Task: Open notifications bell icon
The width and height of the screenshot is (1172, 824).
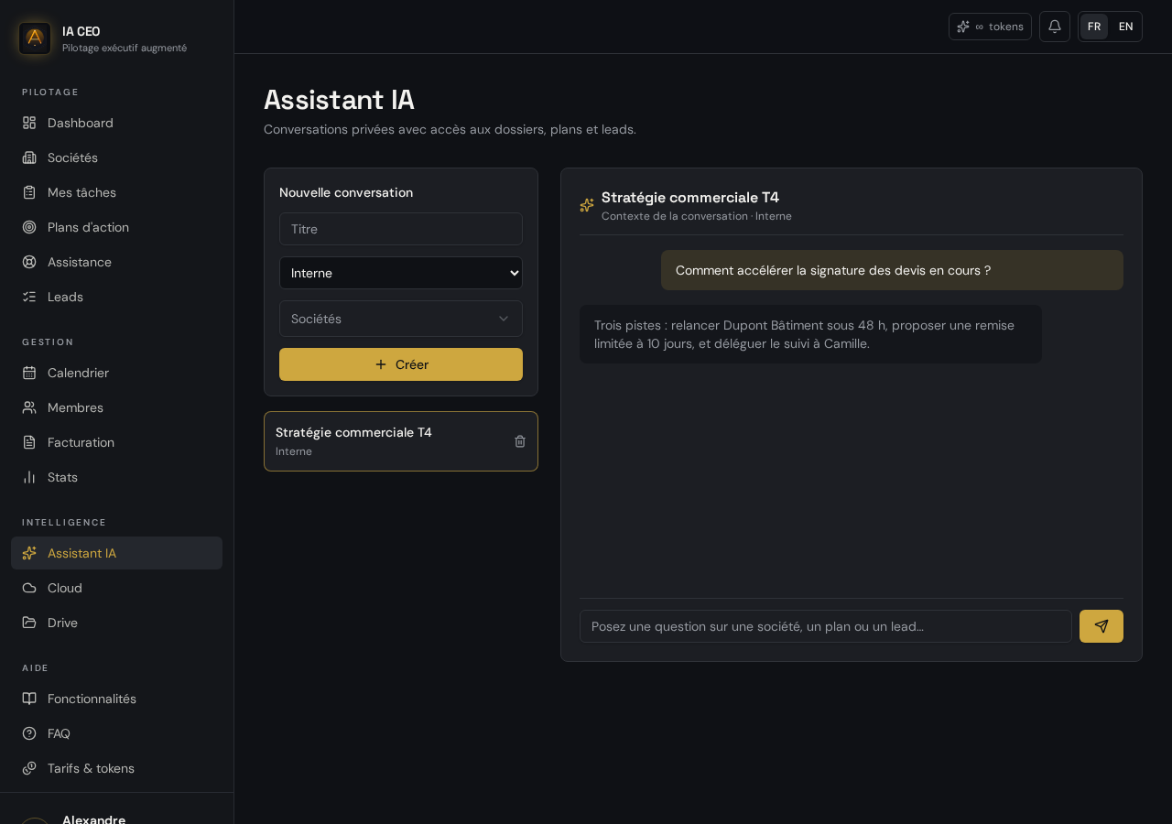Action: pyautogui.click(x=1055, y=27)
